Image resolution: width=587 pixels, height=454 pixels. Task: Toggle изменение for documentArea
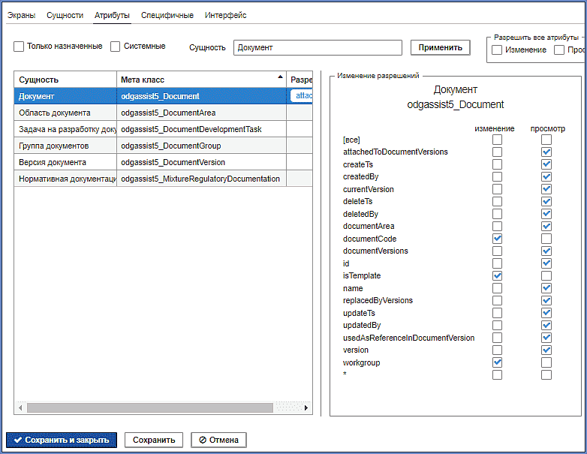(x=497, y=226)
